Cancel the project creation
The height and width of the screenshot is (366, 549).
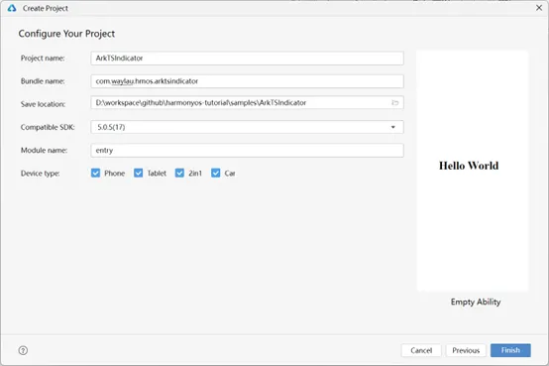click(x=421, y=350)
